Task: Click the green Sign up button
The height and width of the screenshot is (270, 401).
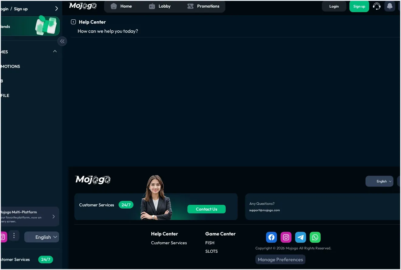Action: pos(359,6)
